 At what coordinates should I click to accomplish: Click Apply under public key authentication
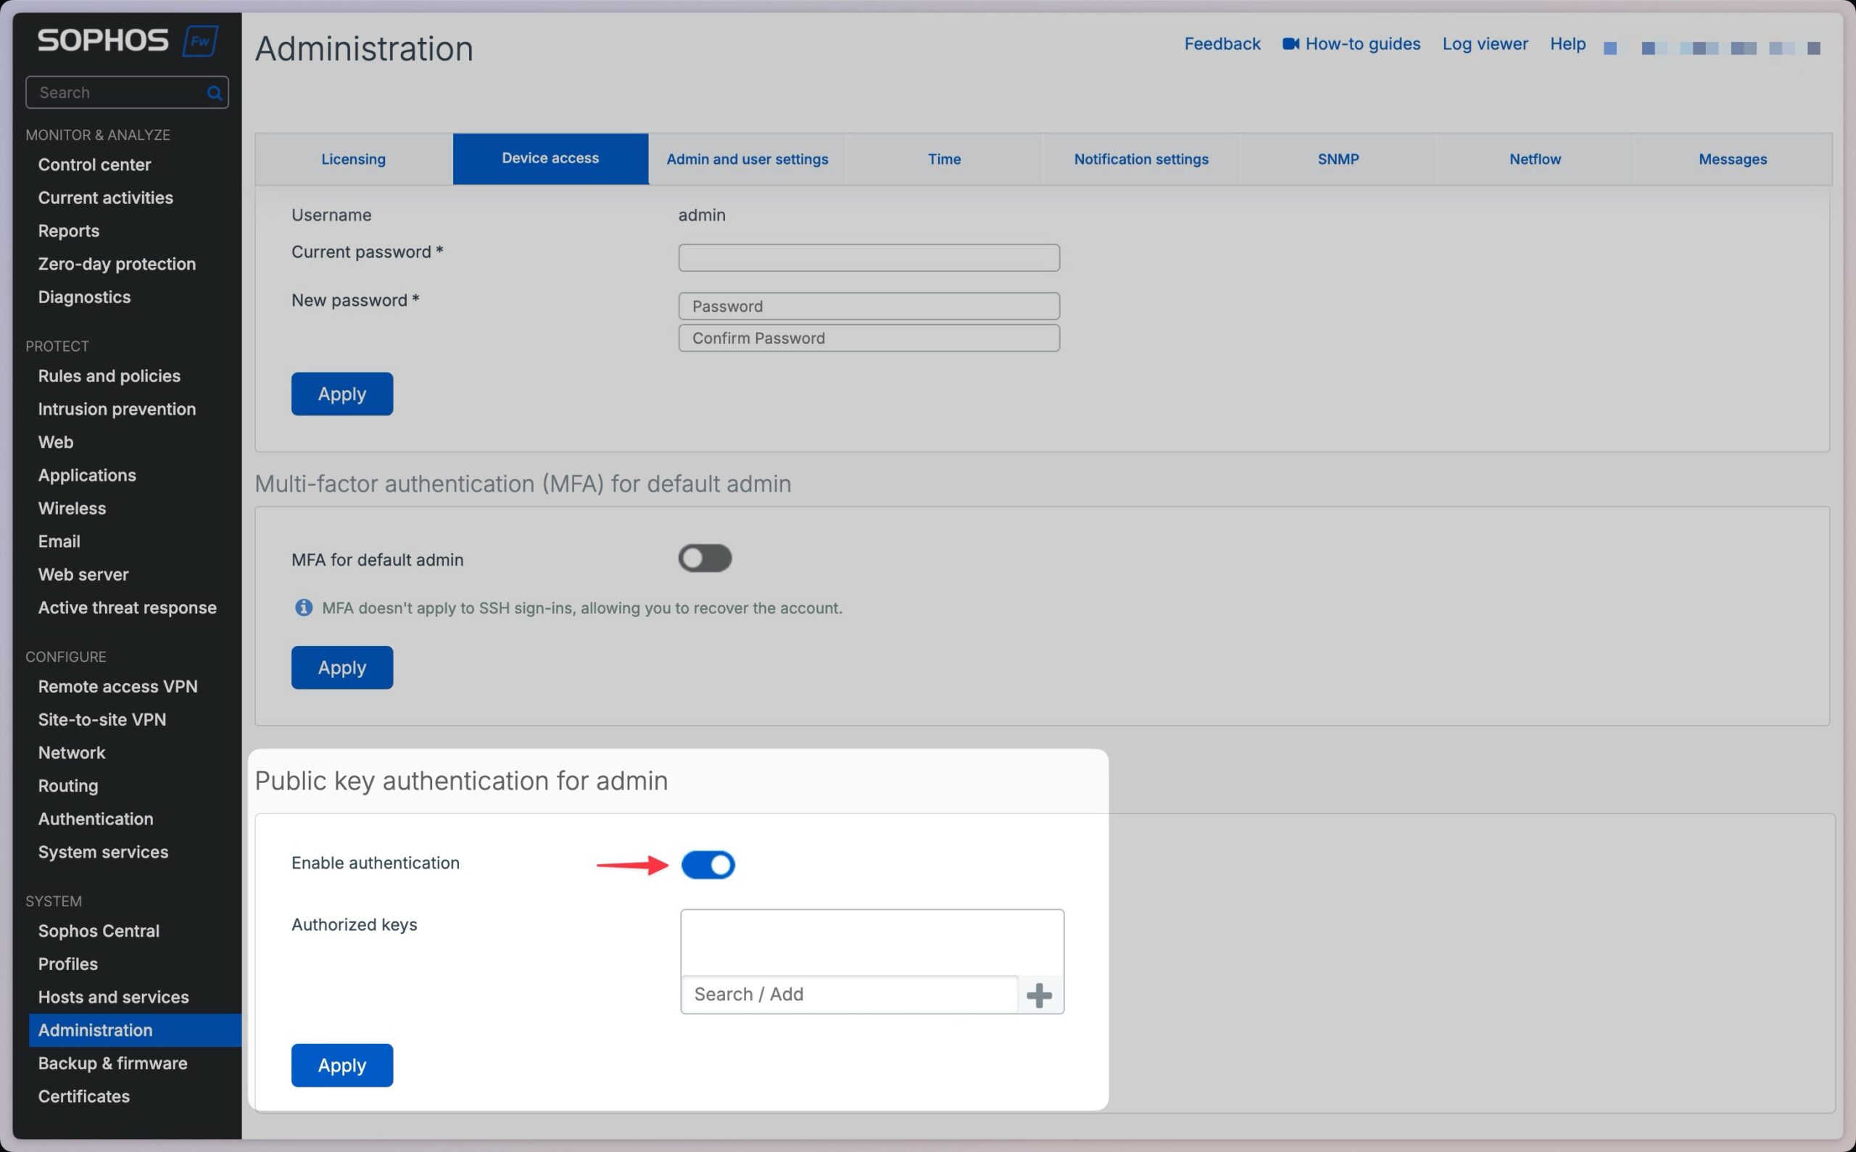pyautogui.click(x=342, y=1065)
